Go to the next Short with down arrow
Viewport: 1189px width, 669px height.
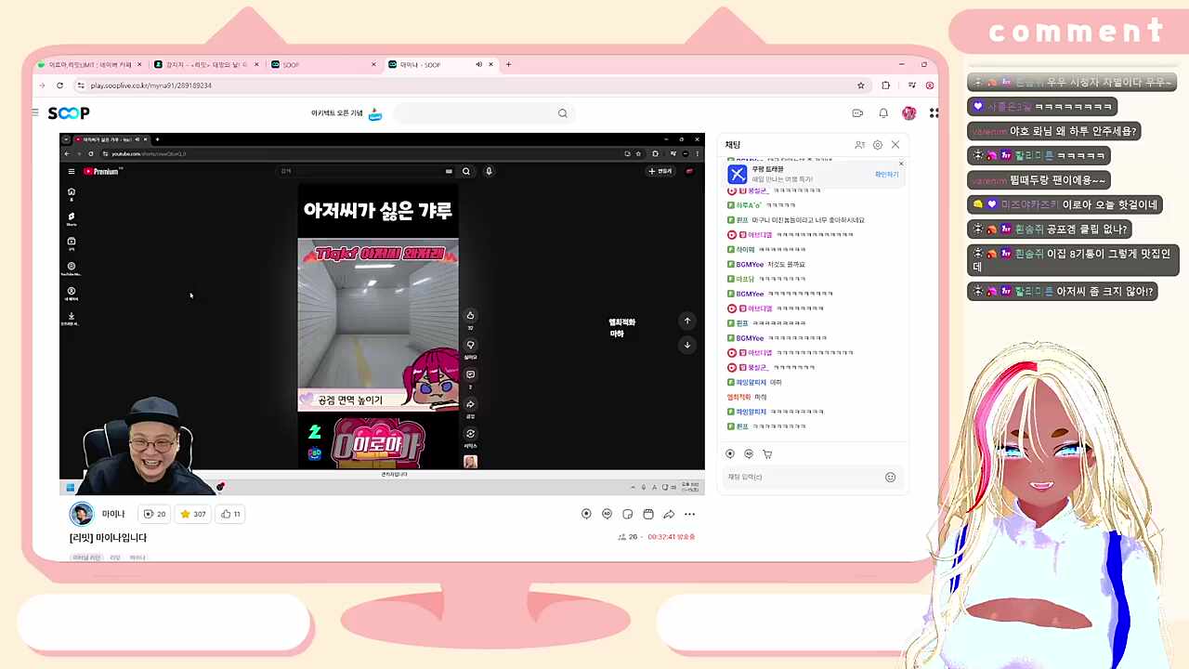tap(687, 345)
